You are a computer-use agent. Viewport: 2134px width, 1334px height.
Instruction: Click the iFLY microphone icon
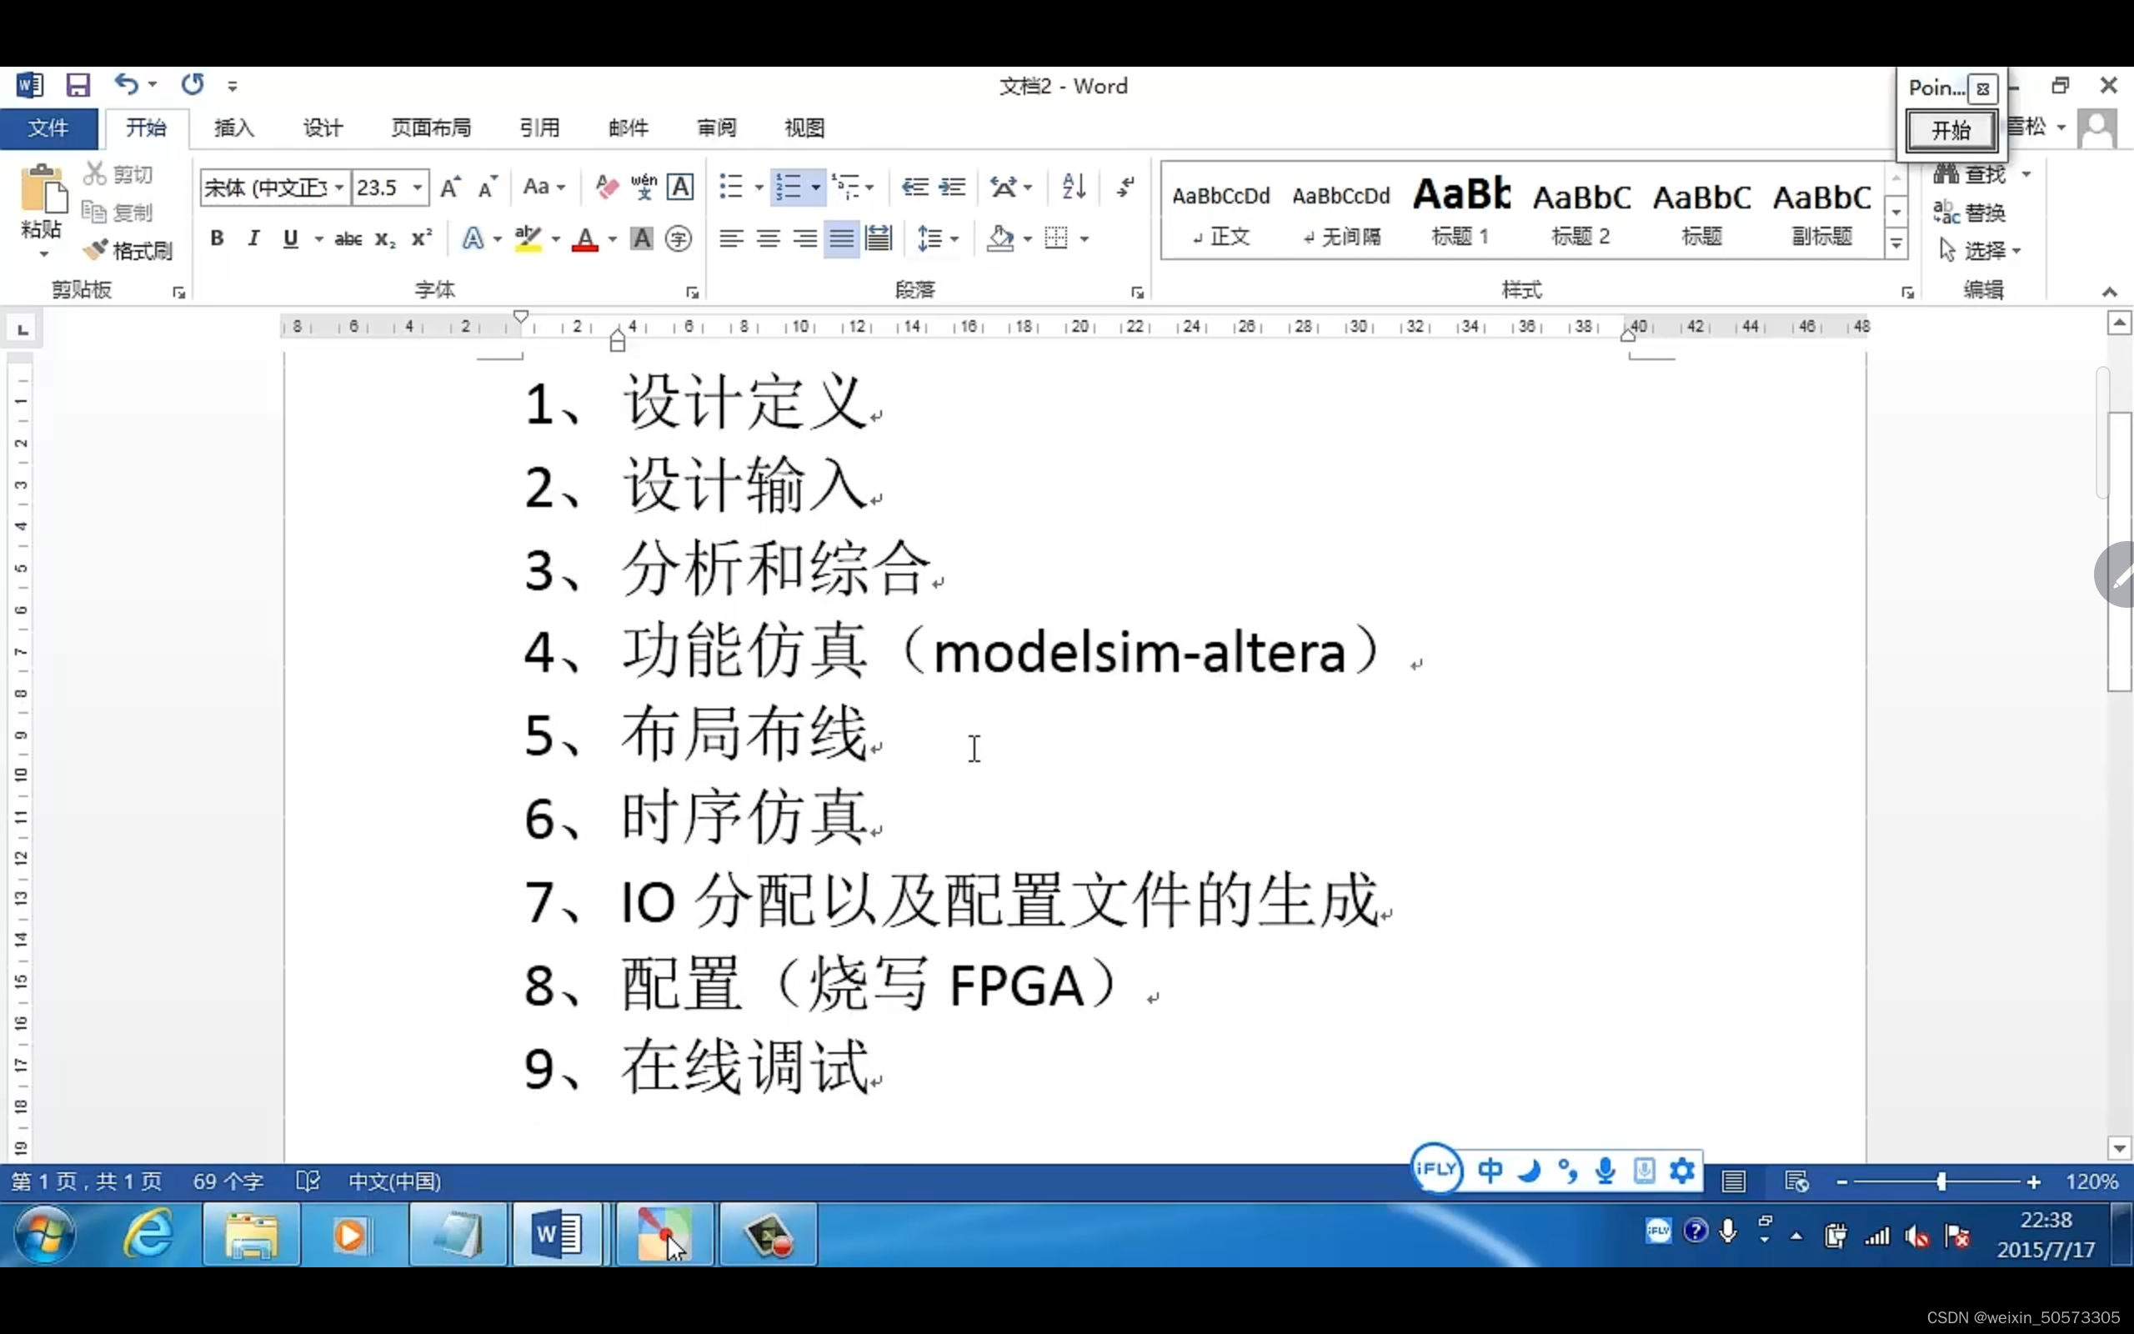pos(1606,1171)
